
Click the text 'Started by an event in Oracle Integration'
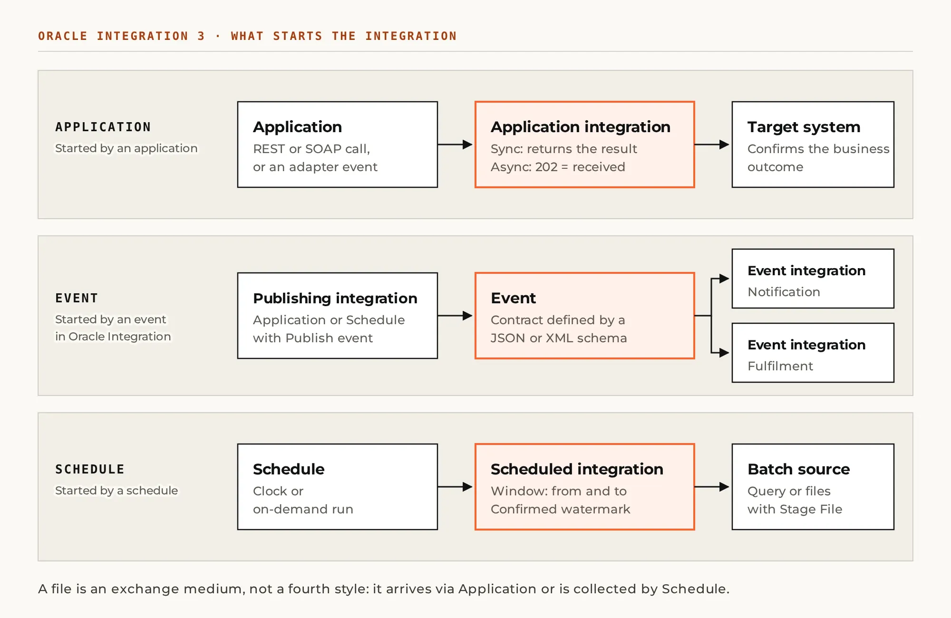coord(113,328)
